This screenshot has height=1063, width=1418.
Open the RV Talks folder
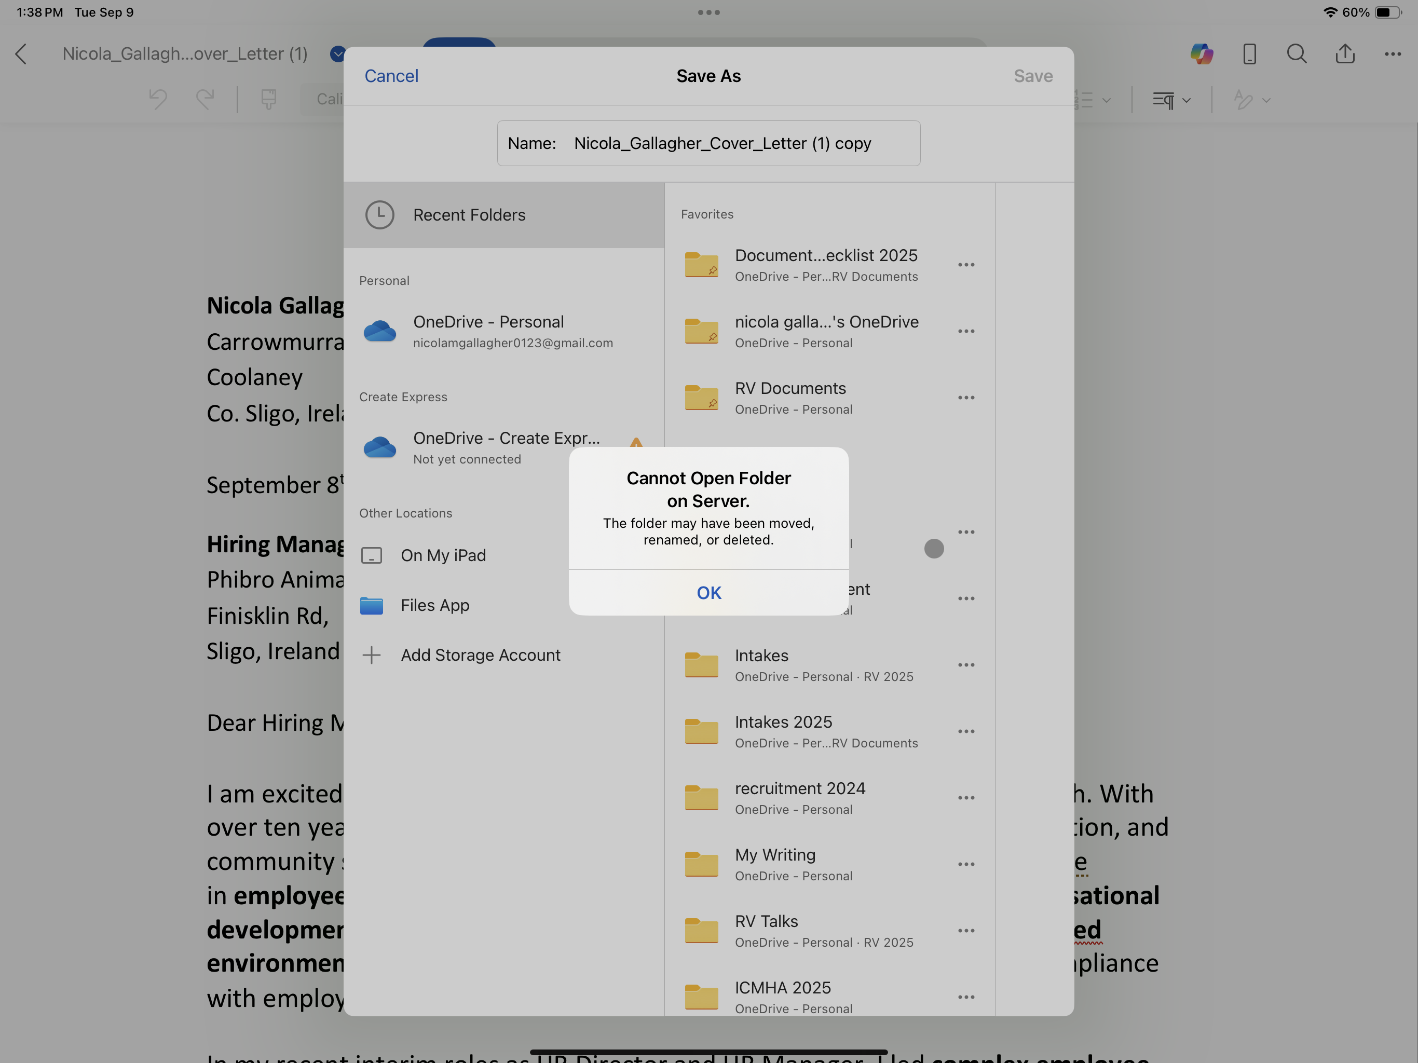pyautogui.click(x=829, y=930)
